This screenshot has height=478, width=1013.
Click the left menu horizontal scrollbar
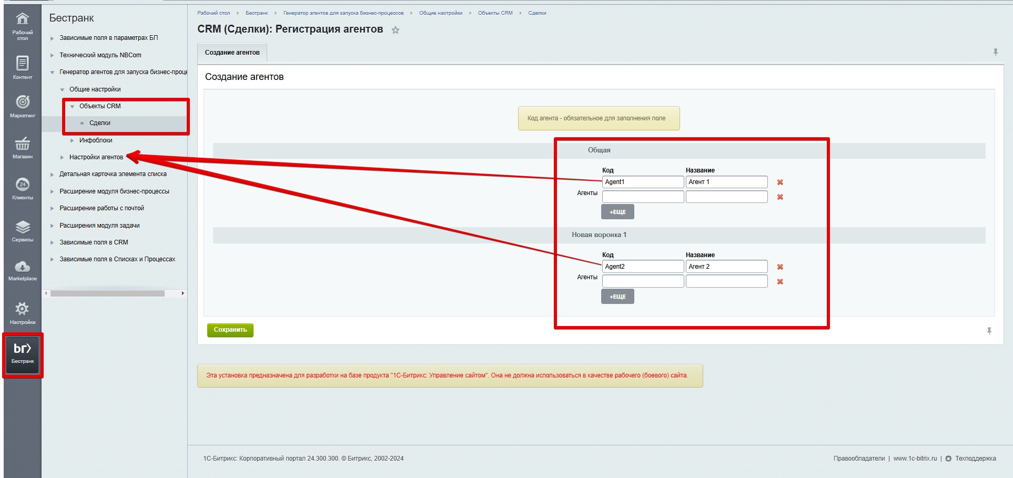click(107, 293)
